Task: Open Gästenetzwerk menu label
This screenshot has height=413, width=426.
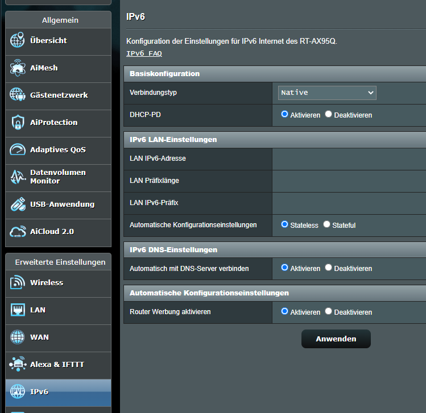Action: [x=59, y=95]
